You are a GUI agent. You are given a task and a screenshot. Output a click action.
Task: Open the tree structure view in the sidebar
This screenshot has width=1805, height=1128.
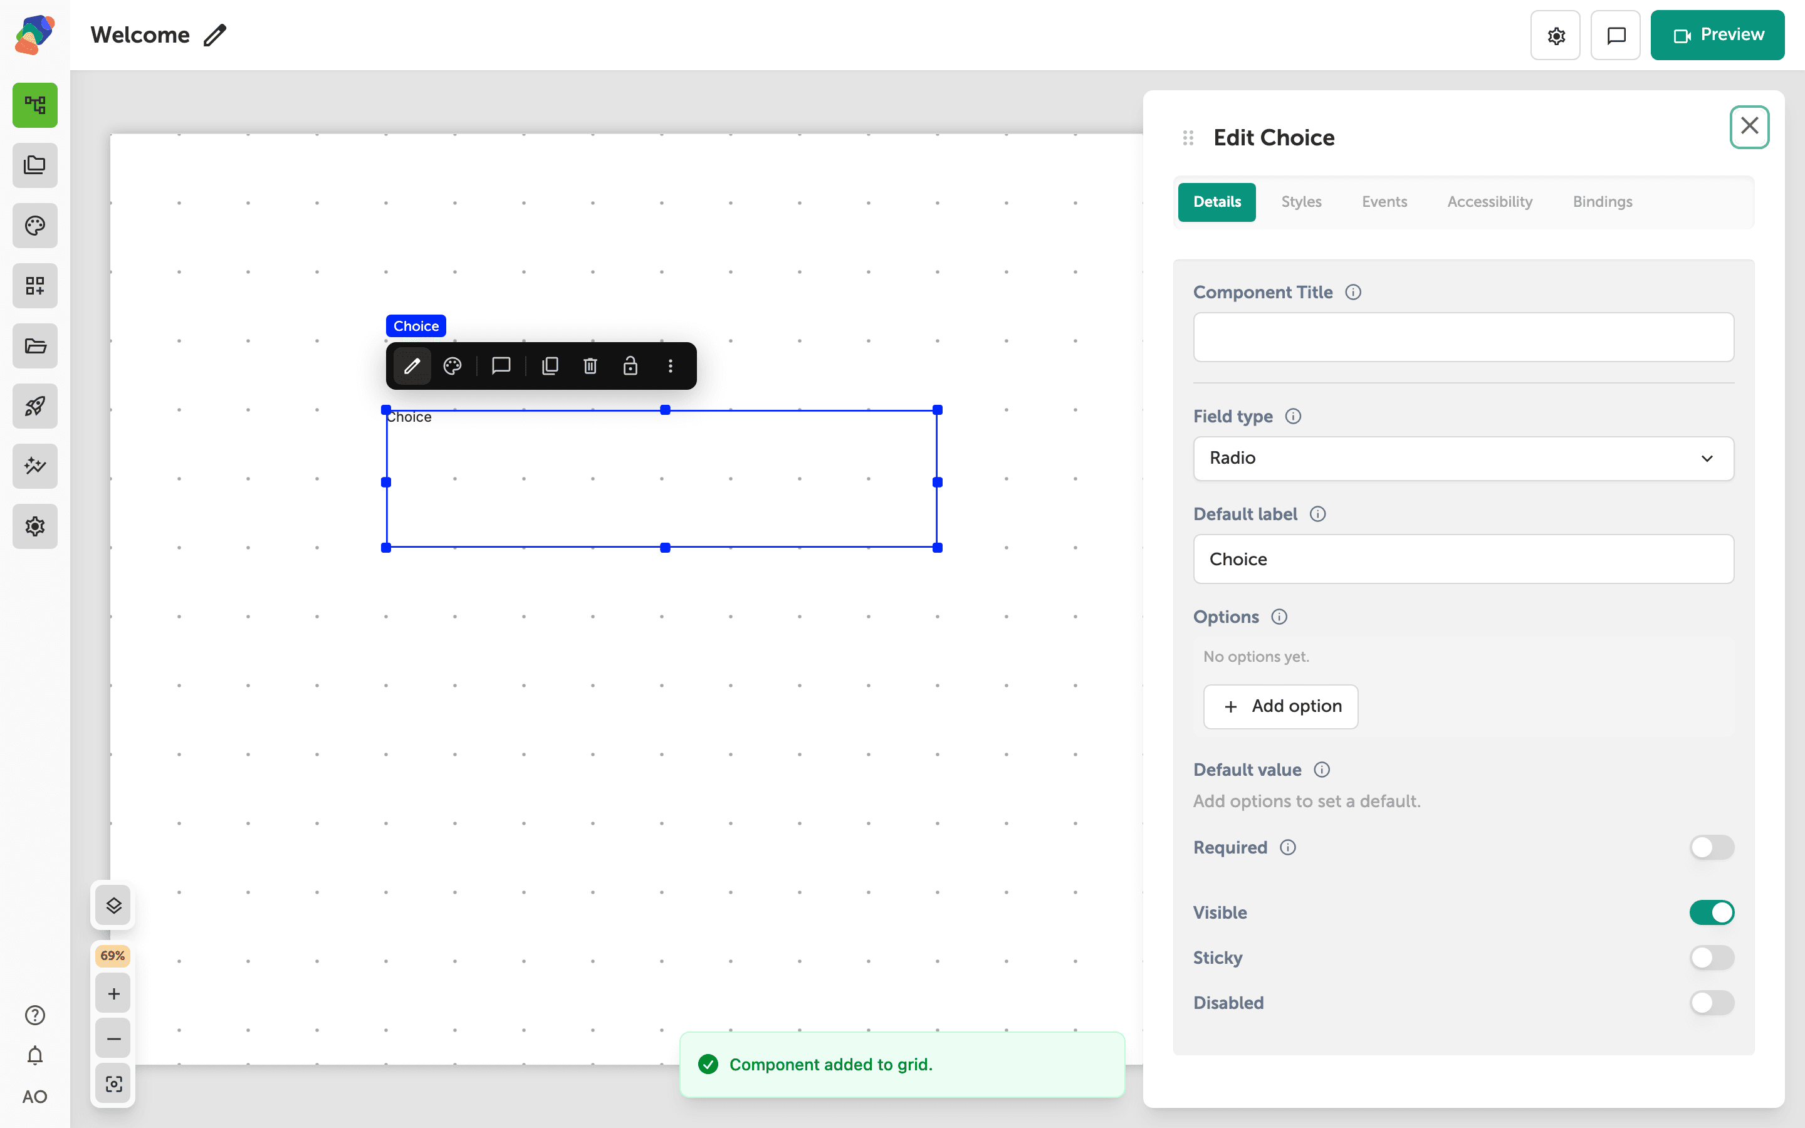tap(35, 105)
